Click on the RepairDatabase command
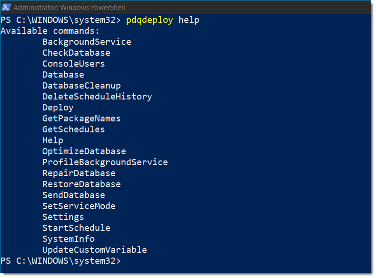 79,173
